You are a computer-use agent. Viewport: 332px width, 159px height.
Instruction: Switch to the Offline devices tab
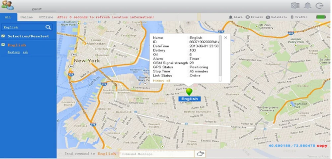[46, 17]
